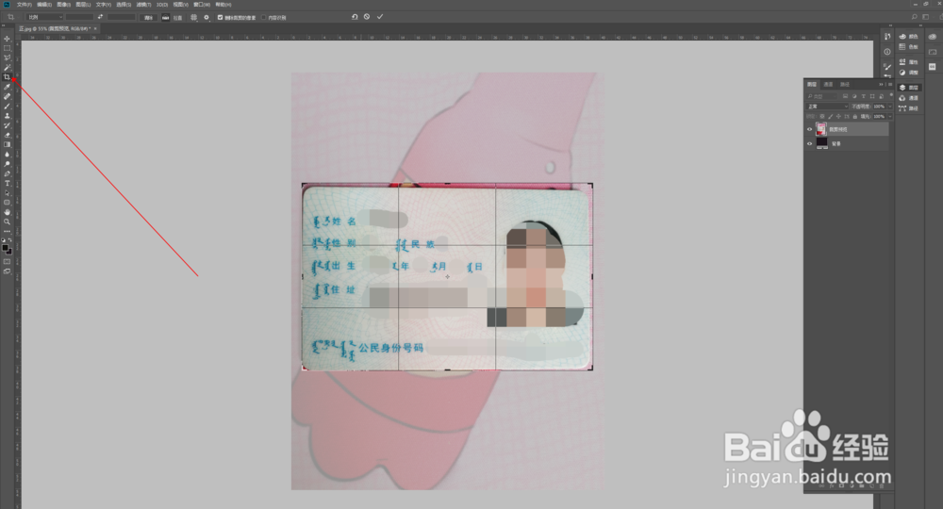Select the Dodge tool
The width and height of the screenshot is (943, 509).
click(x=8, y=163)
